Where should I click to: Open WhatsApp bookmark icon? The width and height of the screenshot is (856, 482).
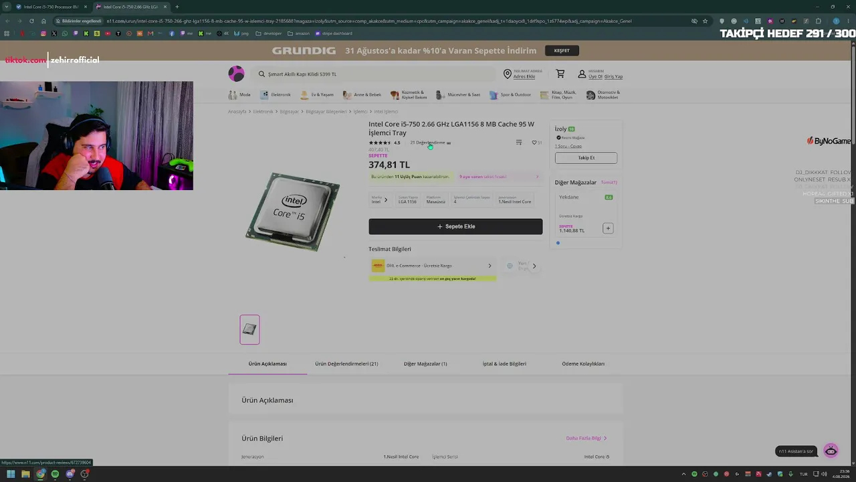point(65,33)
